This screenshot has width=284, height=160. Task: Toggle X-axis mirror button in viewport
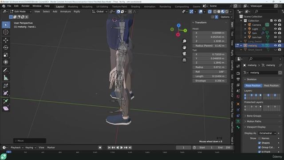(217, 17)
